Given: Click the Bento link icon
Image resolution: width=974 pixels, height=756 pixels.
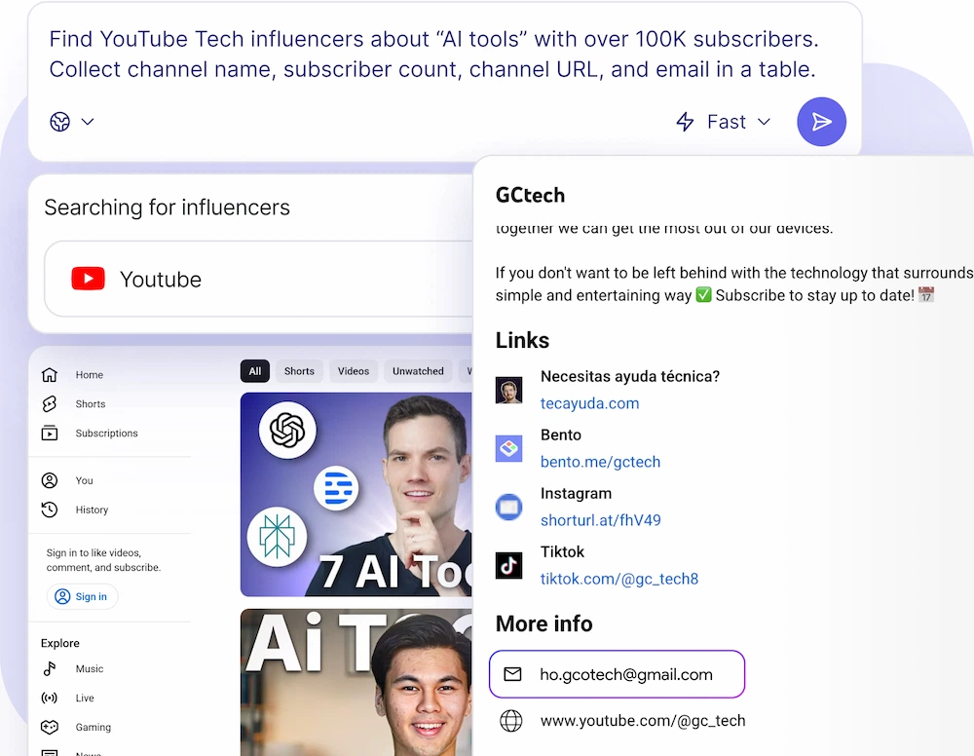Looking at the screenshot, I should click(508, 448).
